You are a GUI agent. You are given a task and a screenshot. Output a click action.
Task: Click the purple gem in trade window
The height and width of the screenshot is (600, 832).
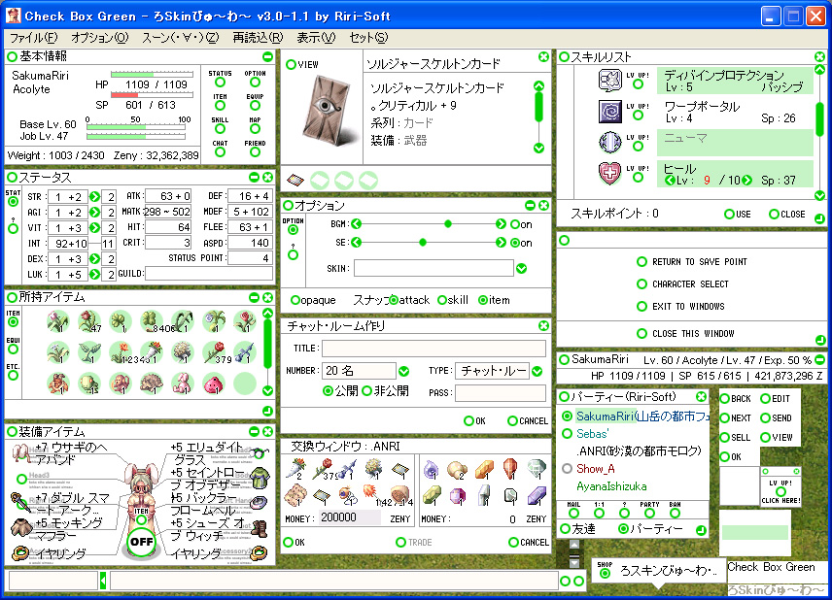pos(458,496)
